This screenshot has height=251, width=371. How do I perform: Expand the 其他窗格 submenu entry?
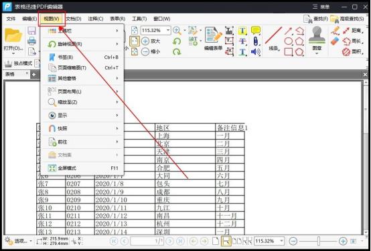pos(82,78)
